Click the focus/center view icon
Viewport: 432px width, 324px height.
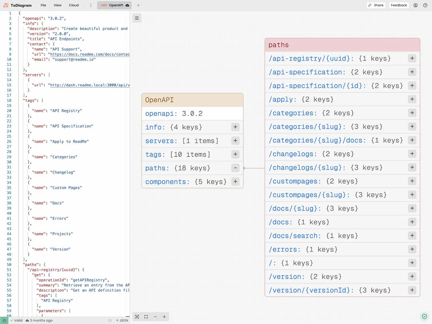(137, 317)
